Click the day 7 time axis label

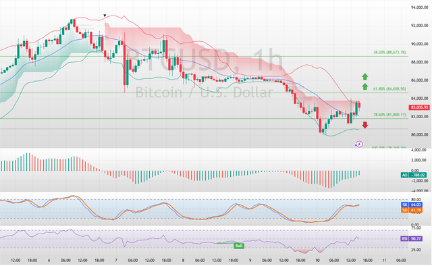116,260
